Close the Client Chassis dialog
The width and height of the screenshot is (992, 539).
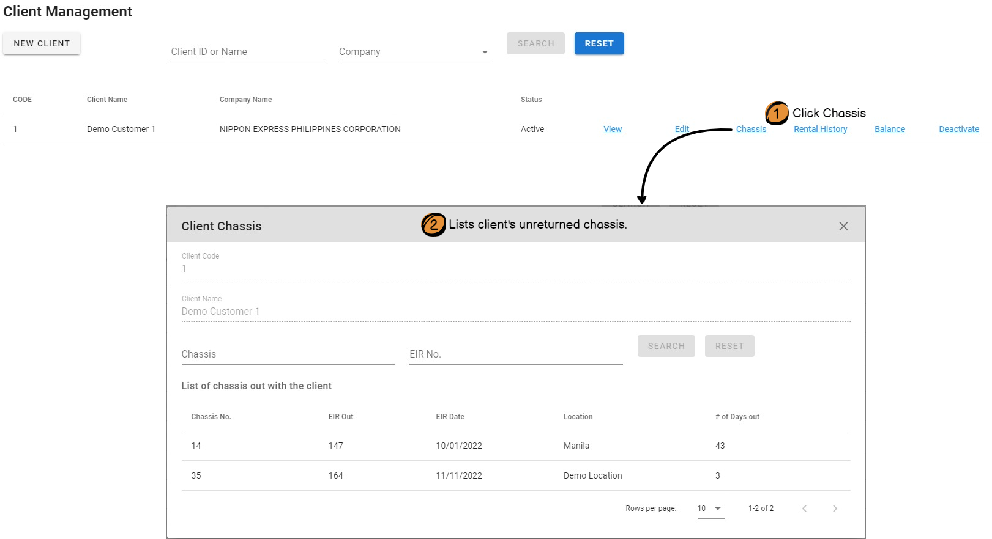843,226
